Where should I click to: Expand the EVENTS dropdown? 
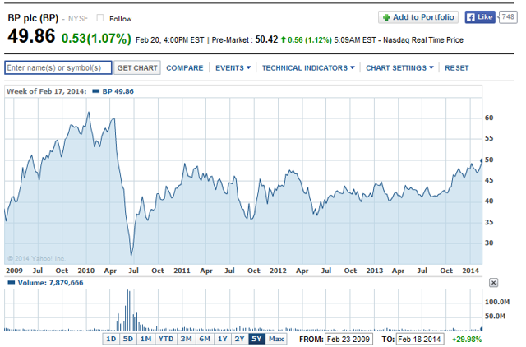233,67
